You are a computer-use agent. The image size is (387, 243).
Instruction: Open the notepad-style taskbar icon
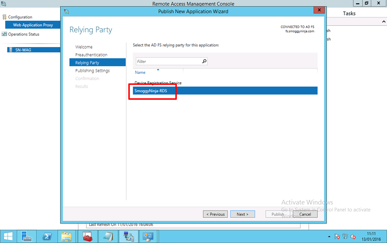pos(108,236)
